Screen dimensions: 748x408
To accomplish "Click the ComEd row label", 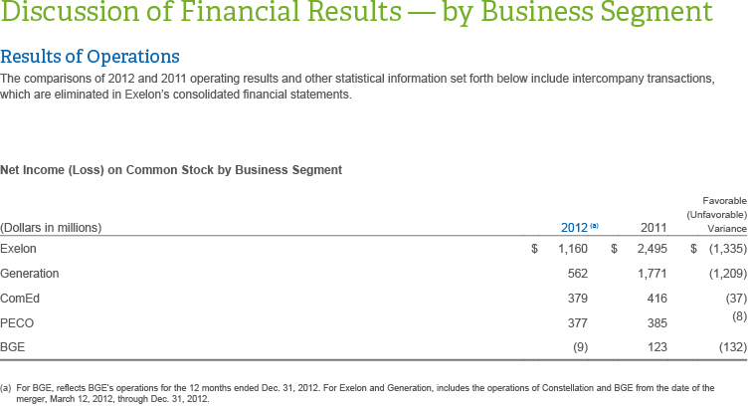I will [22, 299].
